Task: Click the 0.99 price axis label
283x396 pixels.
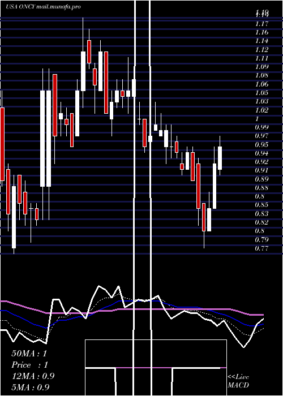Action: tap(261, 127)
